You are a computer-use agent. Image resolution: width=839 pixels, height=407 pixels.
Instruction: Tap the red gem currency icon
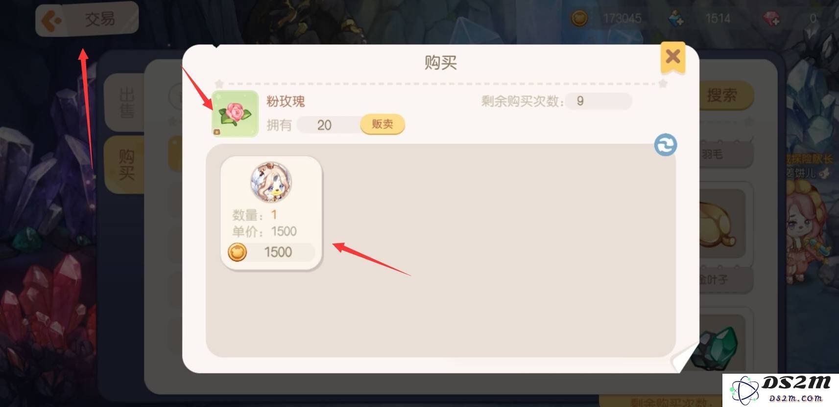(771, 19)
